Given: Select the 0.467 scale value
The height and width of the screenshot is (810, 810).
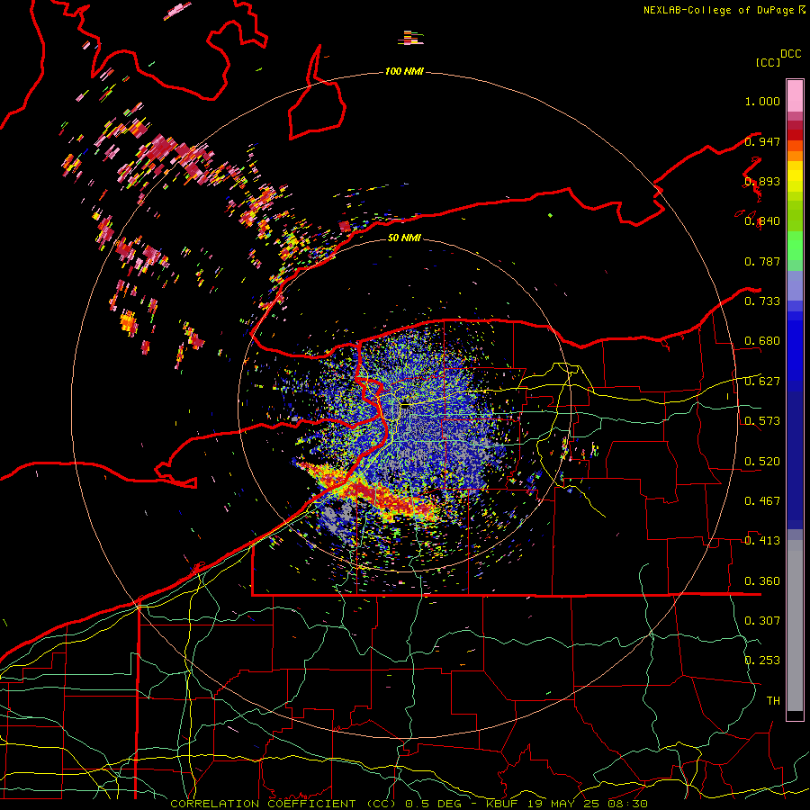Looking at the screenshot, I should point(762,501).
